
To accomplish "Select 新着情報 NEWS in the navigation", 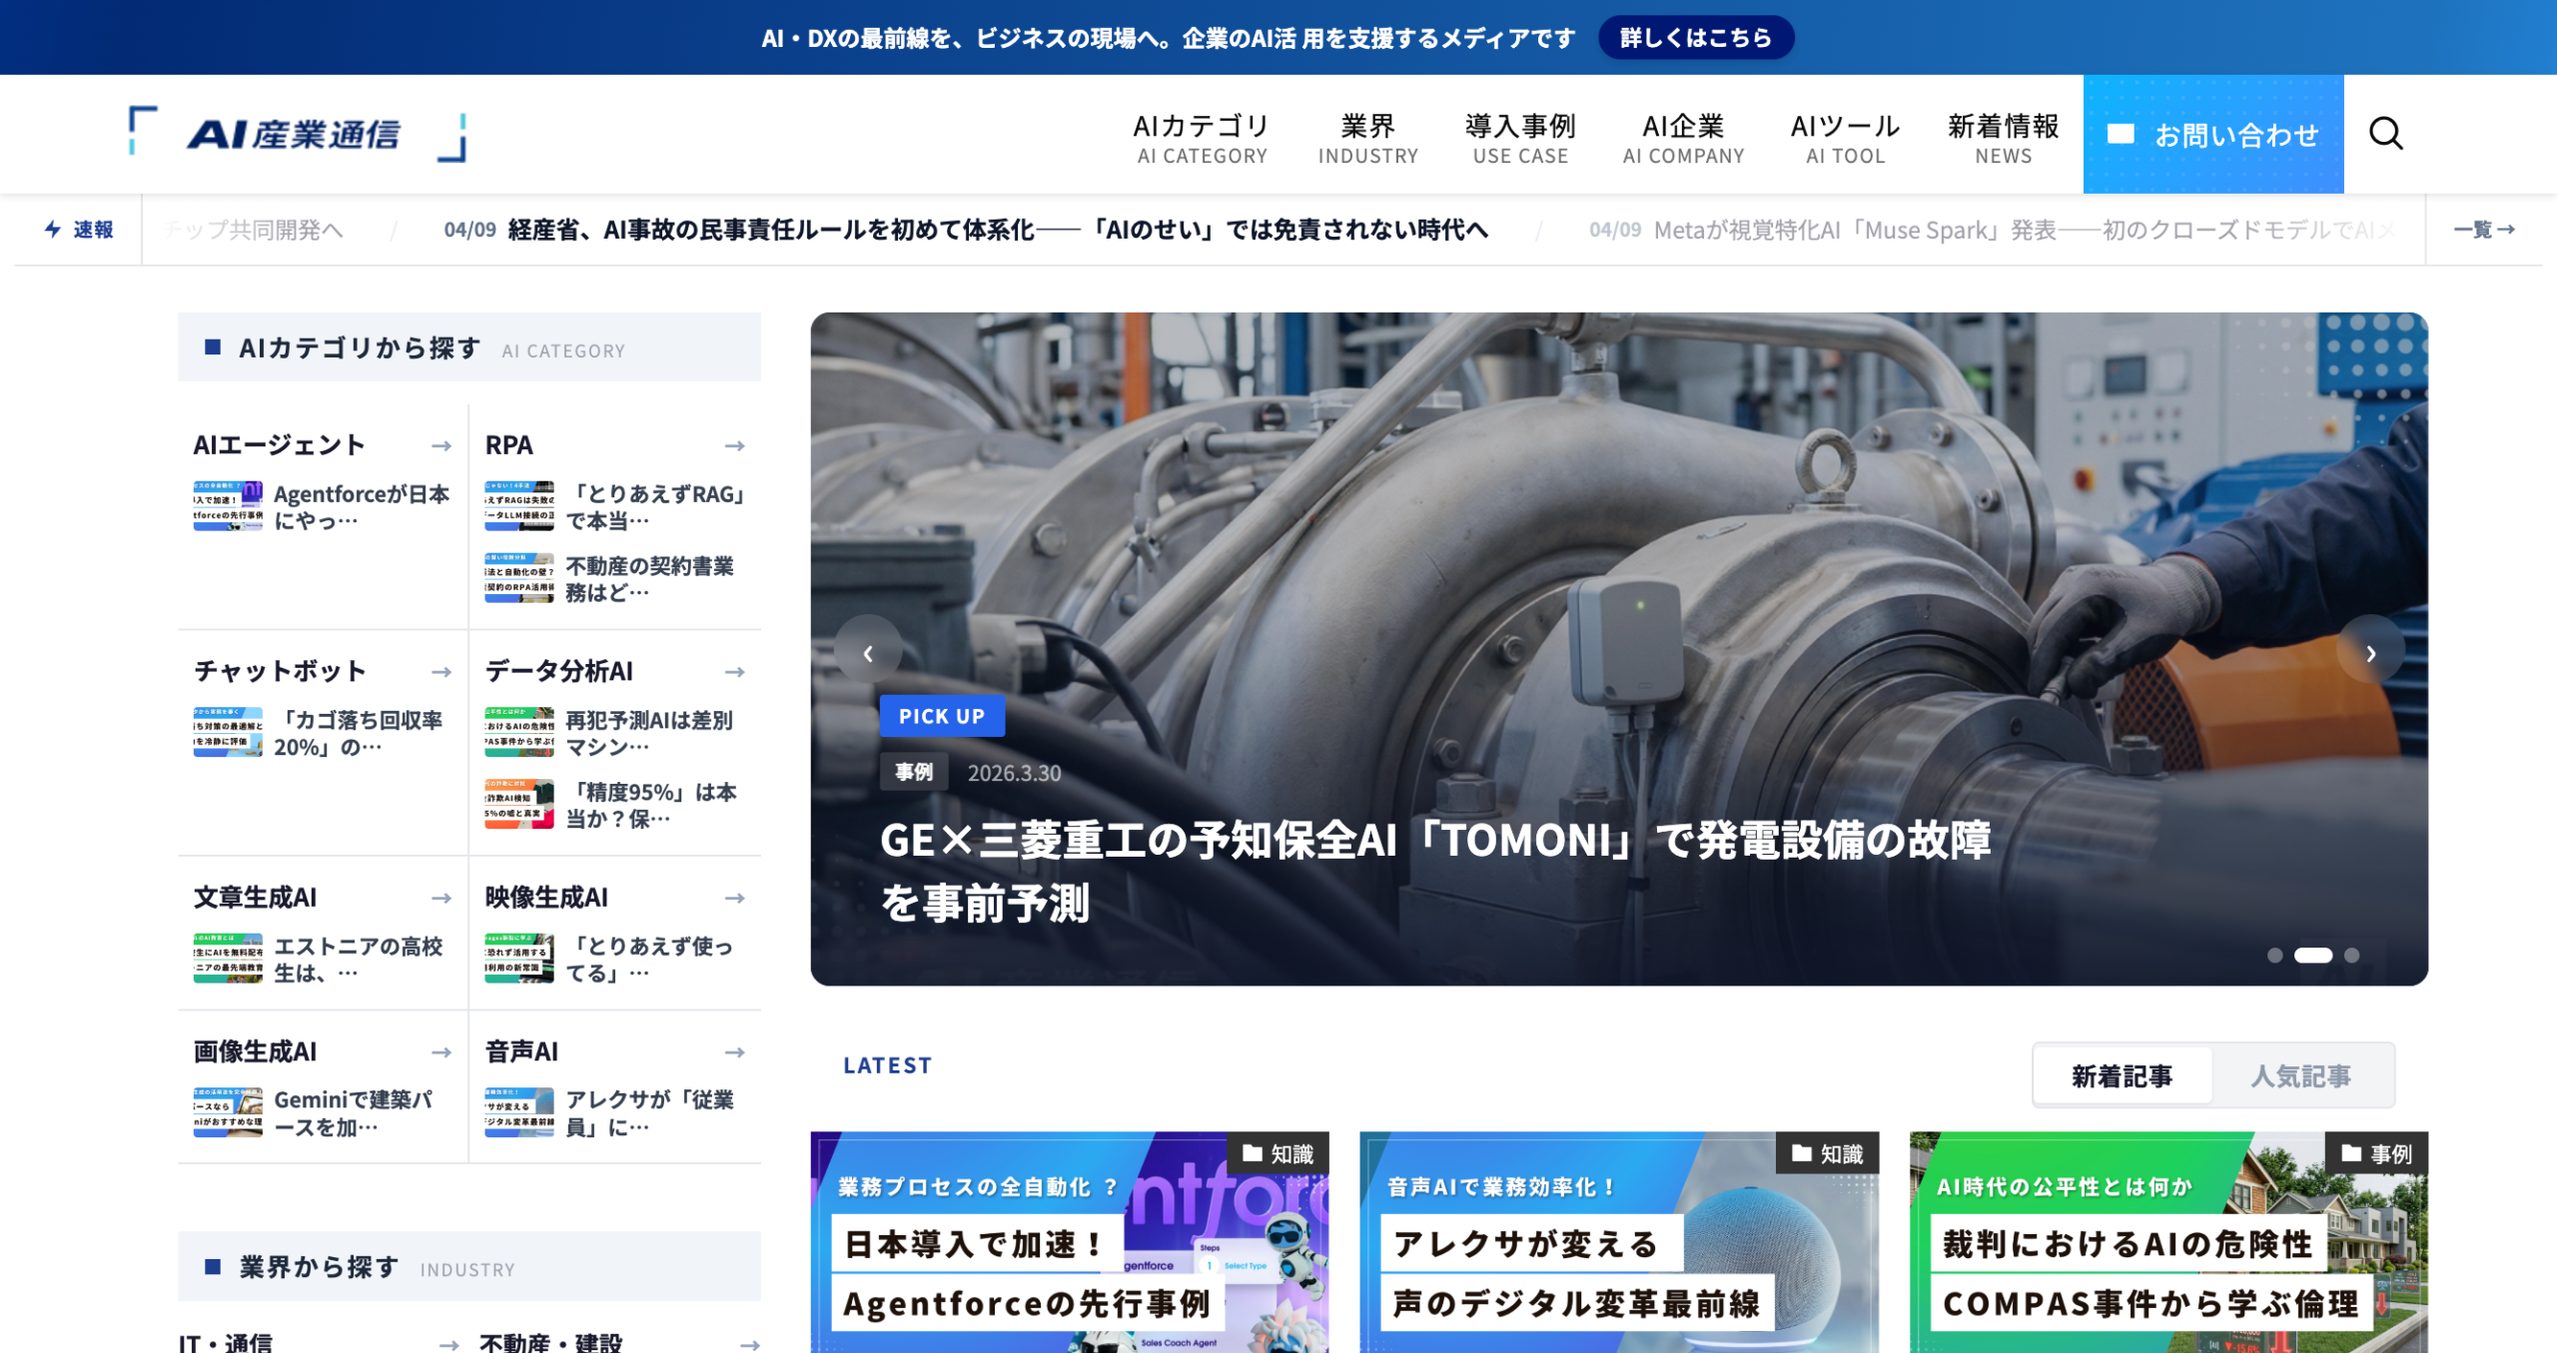I will [2003, 135].
